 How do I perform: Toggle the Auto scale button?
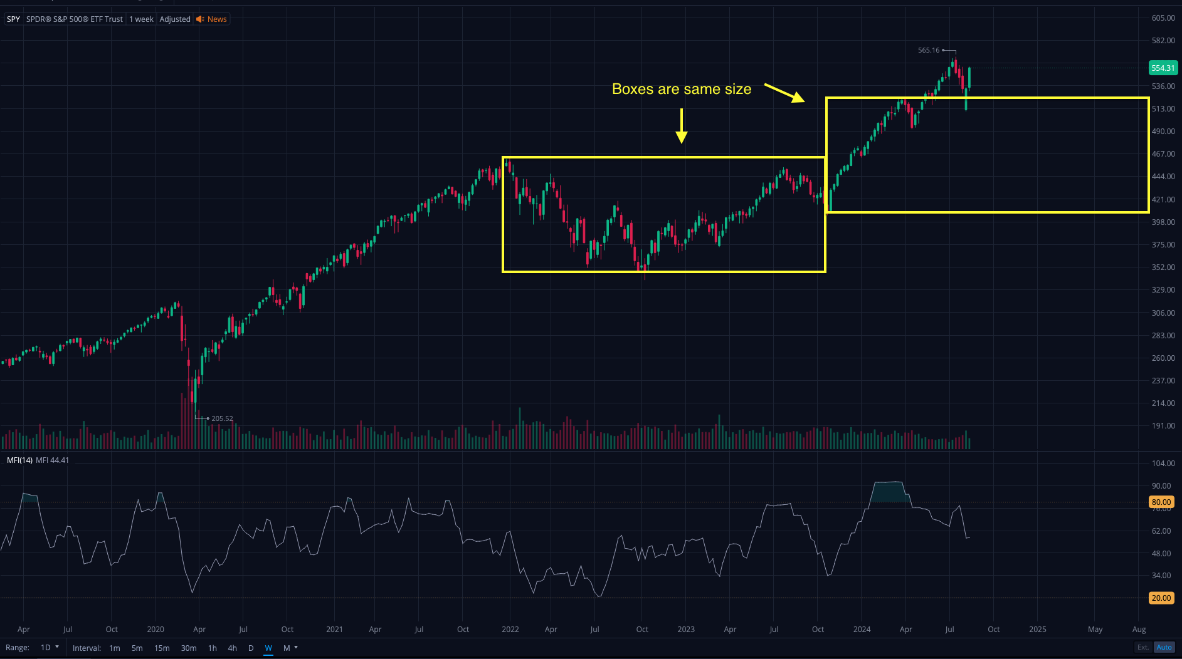click(x=1164, y=647)
